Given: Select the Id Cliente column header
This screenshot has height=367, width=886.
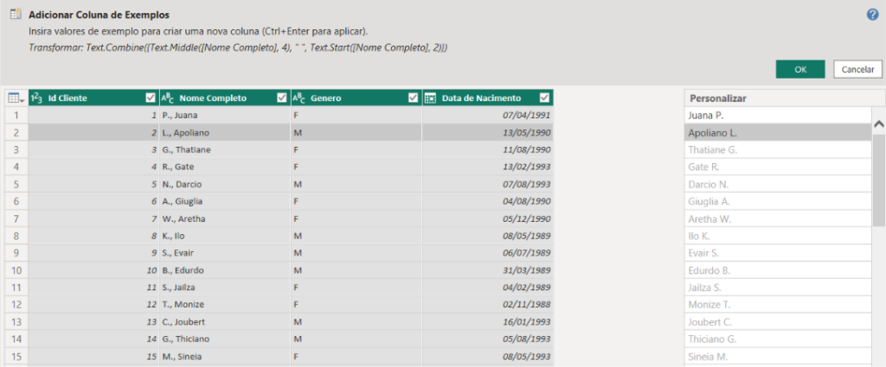Looking at the screenshot, I should (93, 98).
